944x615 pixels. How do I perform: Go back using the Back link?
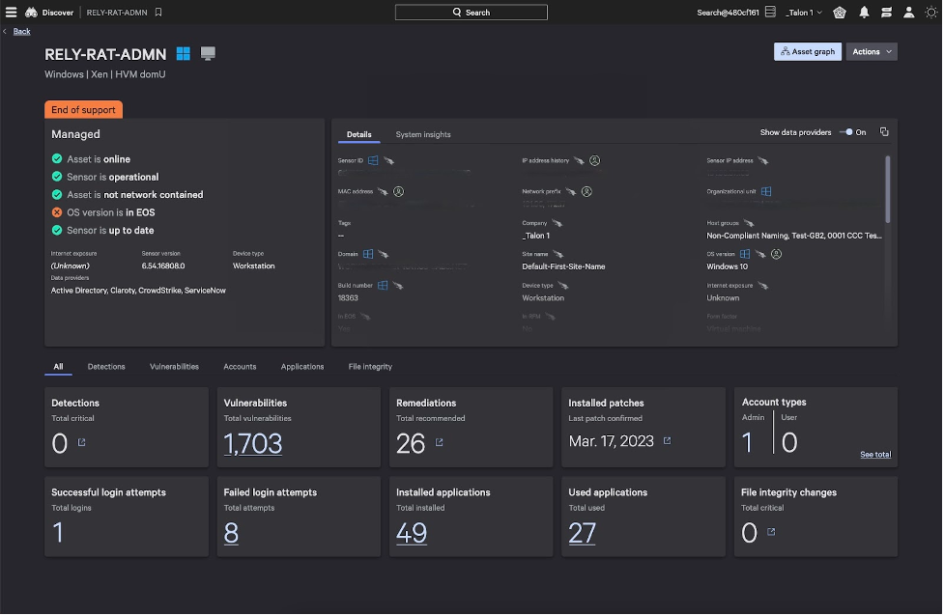[x=21, y=31]
